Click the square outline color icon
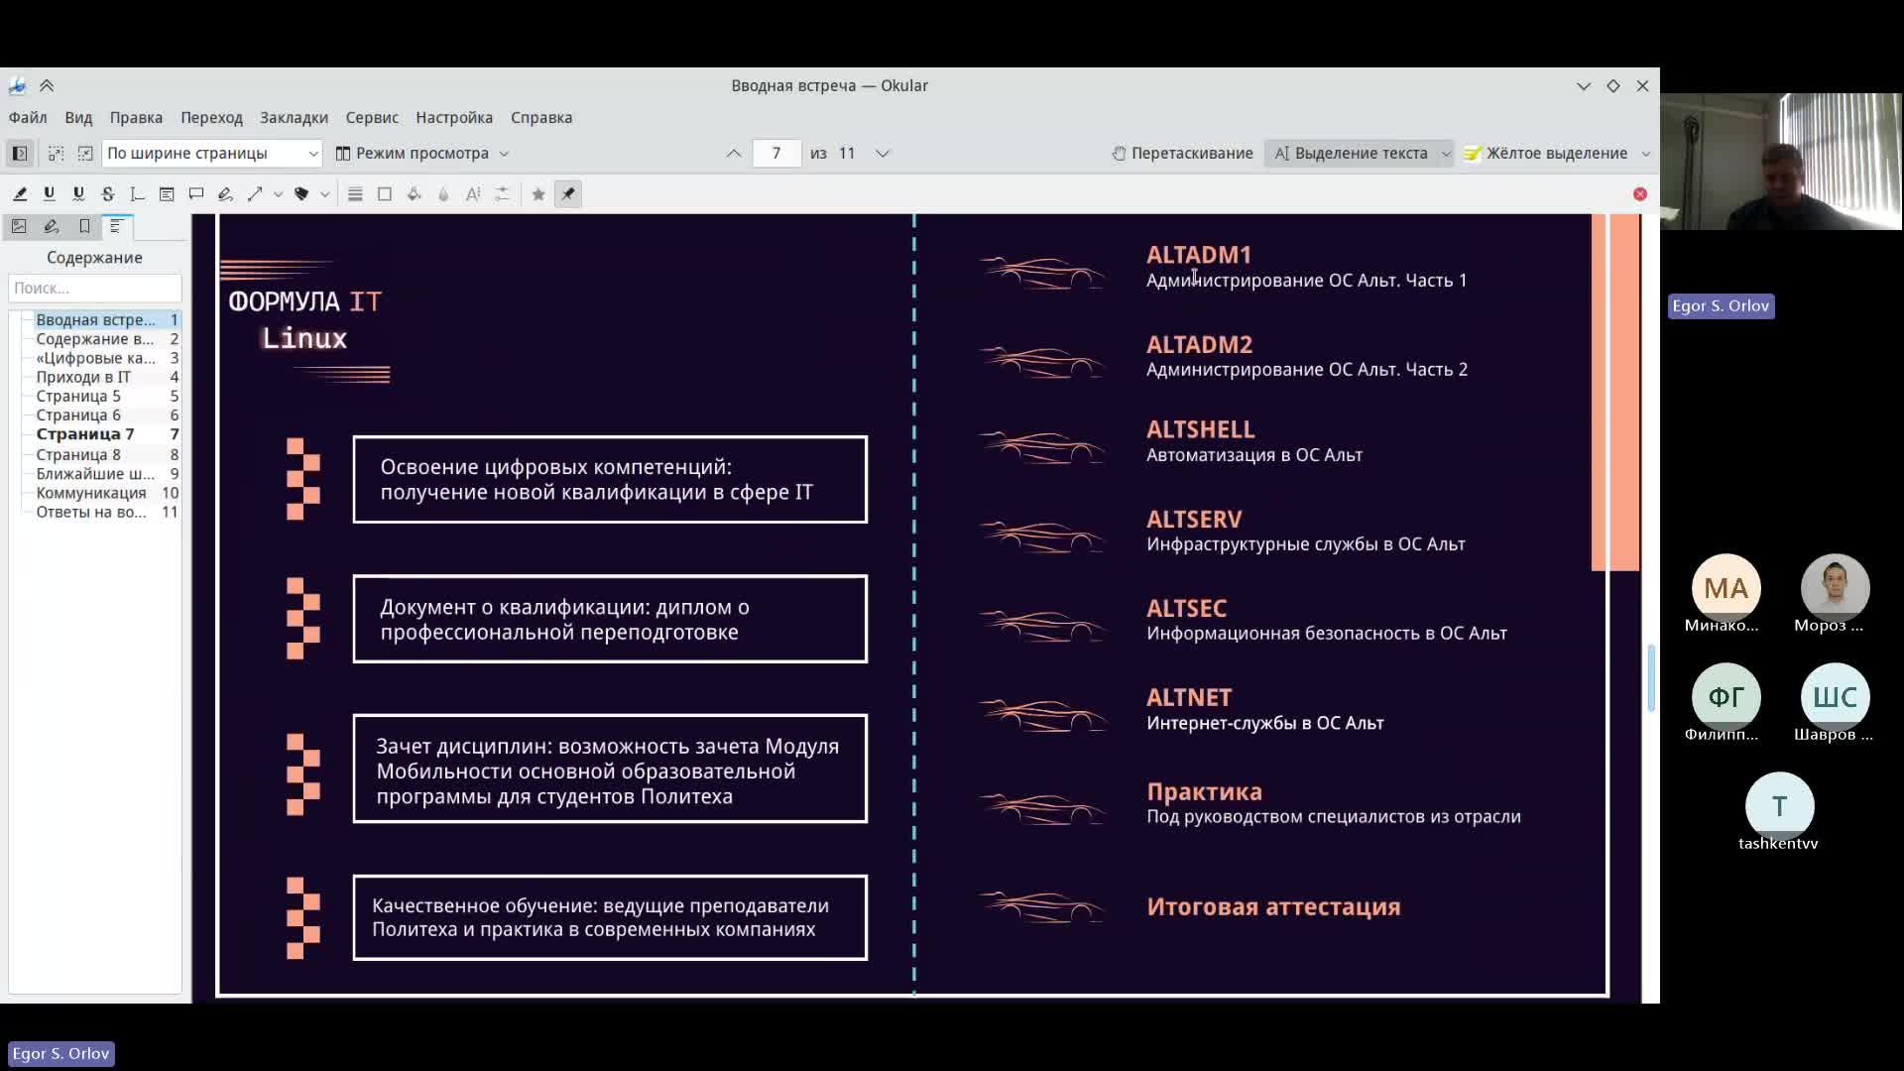This screenshot has height=1071, width=1904. pos(385,194)
